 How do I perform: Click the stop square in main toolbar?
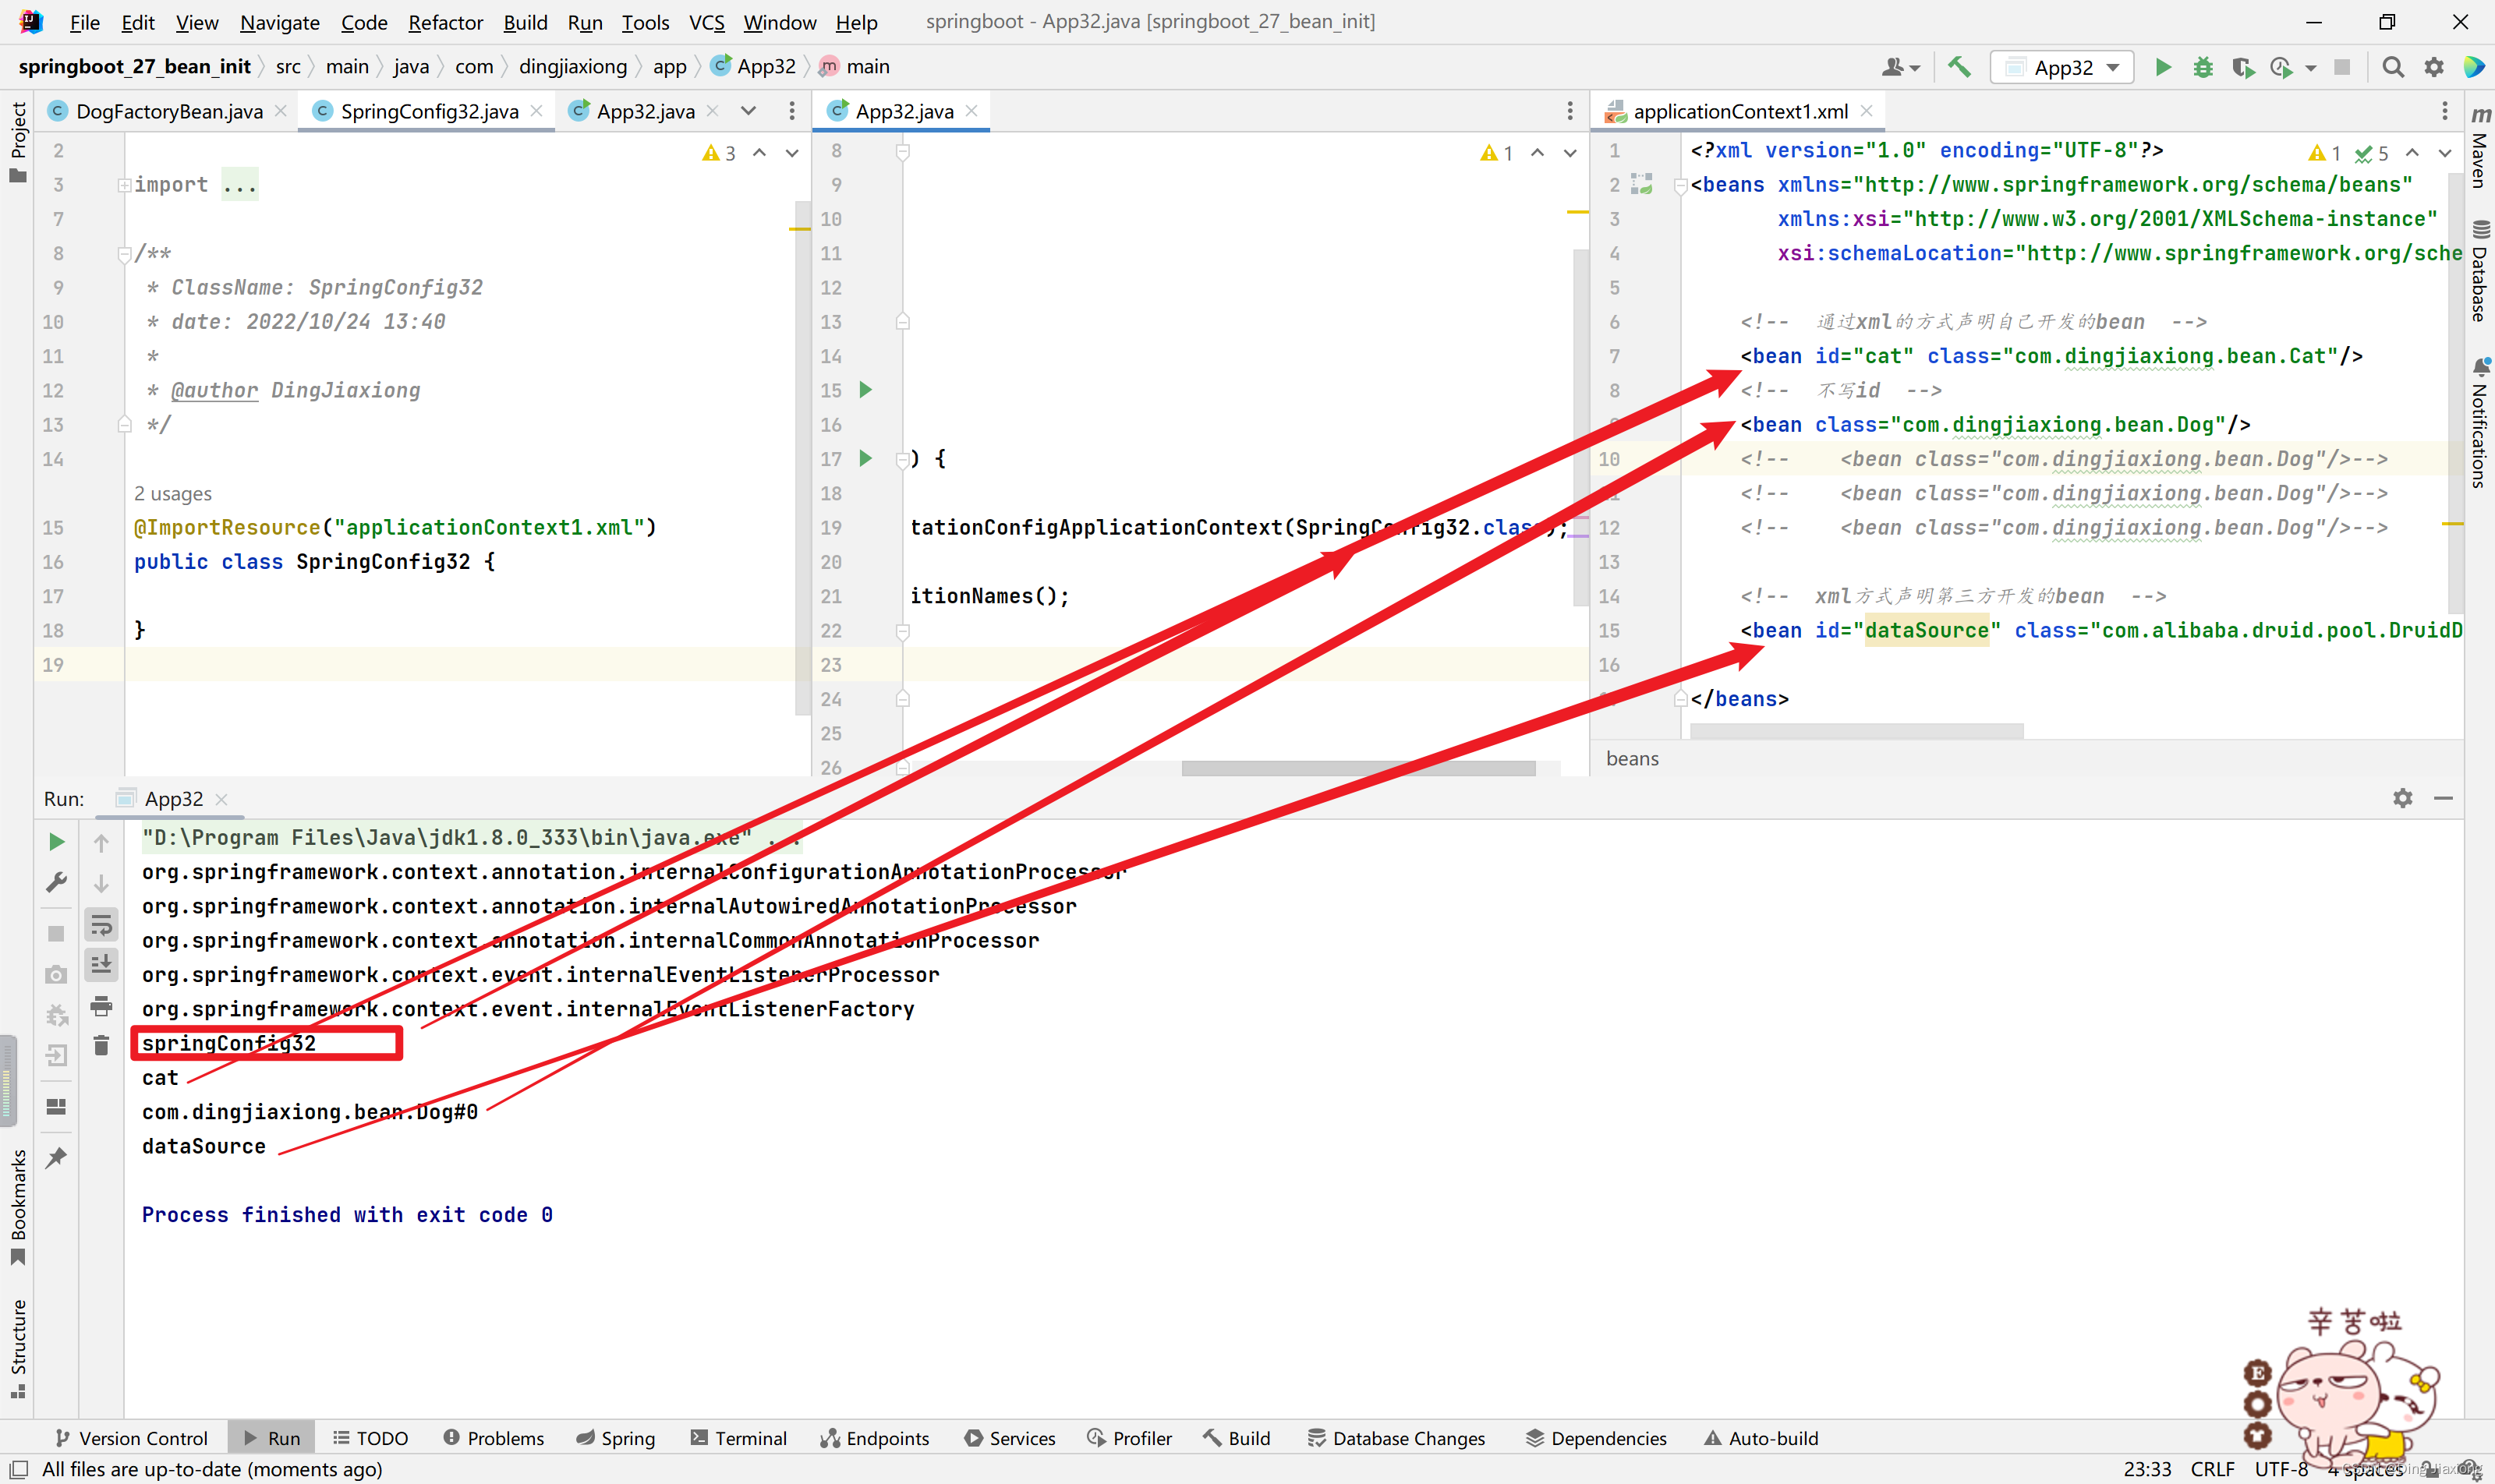[x=2342, y=67]
